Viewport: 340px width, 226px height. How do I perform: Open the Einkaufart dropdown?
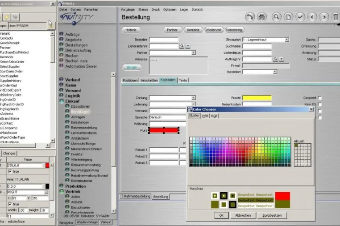tap(287, 40)
